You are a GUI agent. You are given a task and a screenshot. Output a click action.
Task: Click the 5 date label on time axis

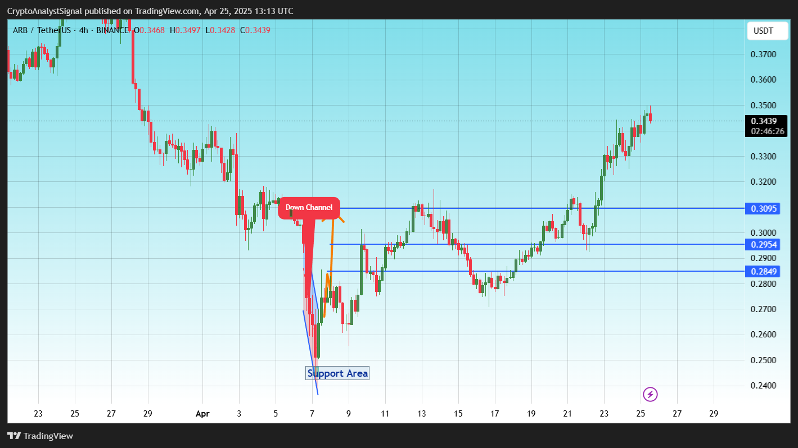click(276, 414)
